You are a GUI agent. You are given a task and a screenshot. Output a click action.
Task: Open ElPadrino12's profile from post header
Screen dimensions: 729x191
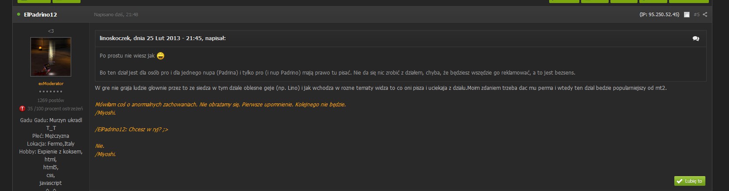tap(40, 14)
